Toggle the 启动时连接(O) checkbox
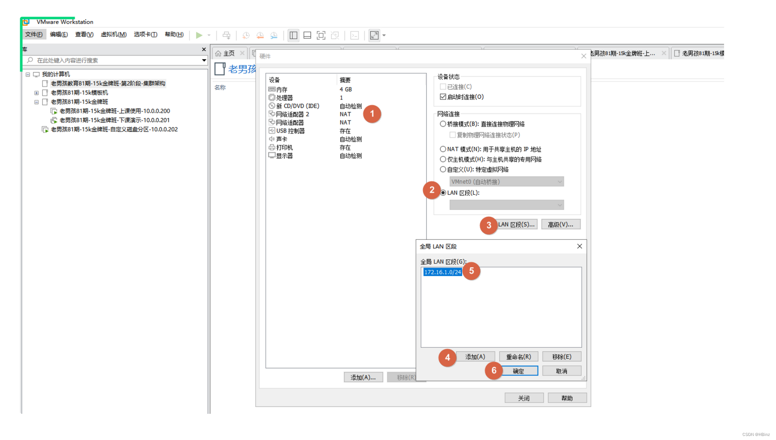The height and width of the screenshot is (440, 776). coord(443,97)
